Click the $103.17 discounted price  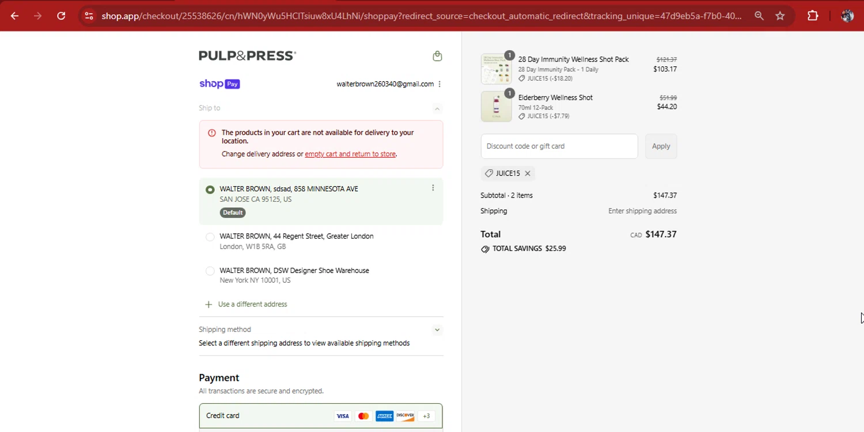pos(665,69)
